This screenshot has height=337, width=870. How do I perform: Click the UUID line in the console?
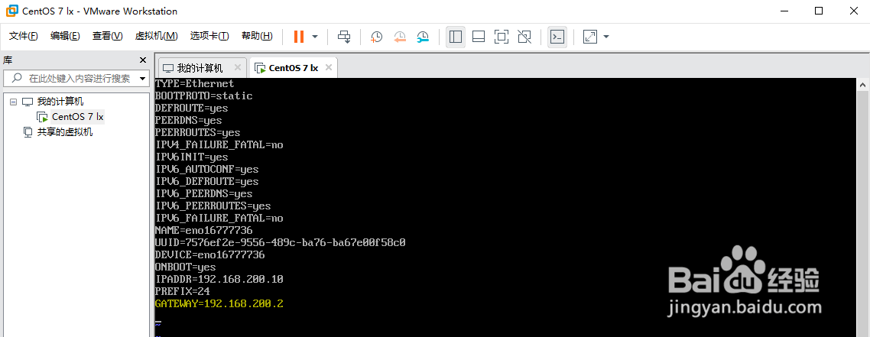tap(281, 243)
